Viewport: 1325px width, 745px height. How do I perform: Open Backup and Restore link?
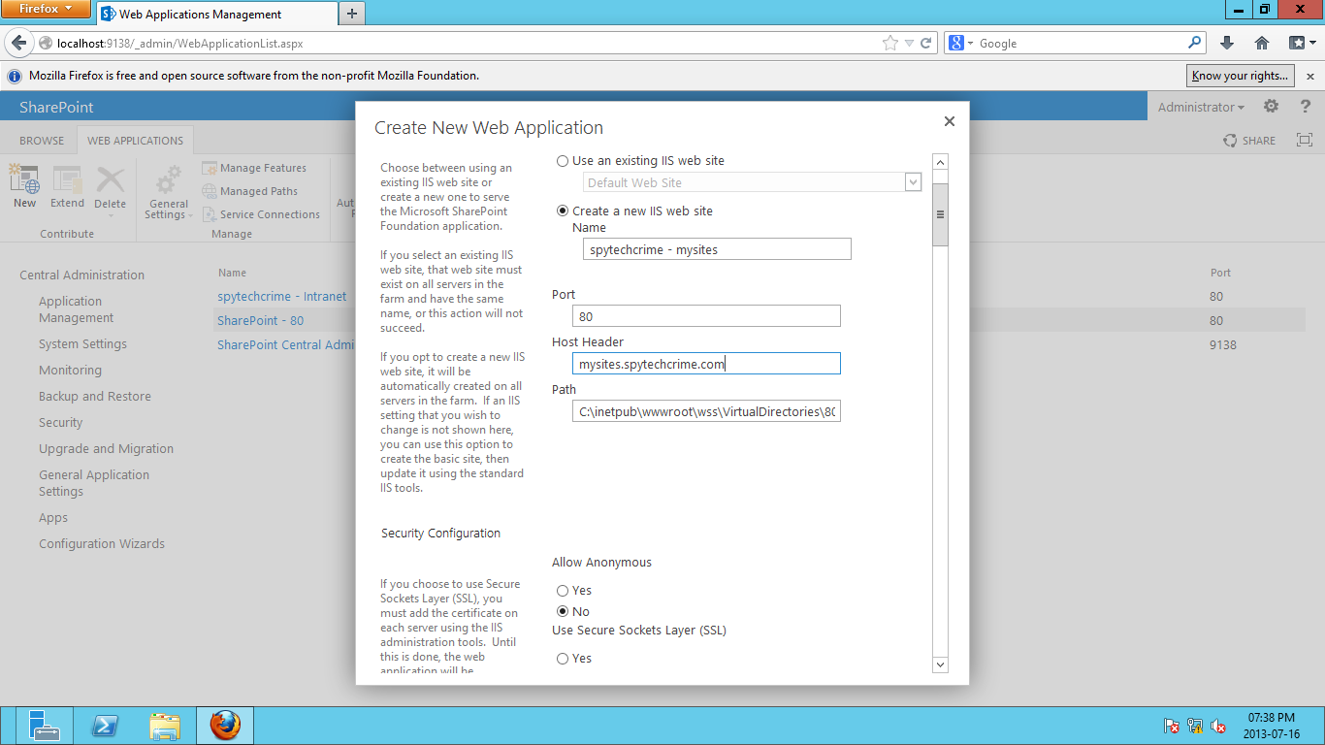(x=95, y=397)
